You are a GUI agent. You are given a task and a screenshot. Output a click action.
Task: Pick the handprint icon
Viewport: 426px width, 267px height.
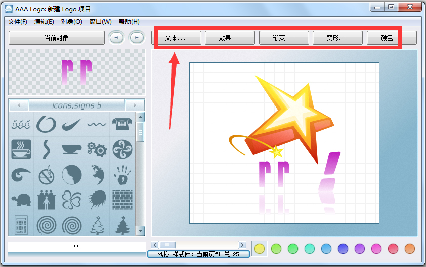(x=121, y=175)
